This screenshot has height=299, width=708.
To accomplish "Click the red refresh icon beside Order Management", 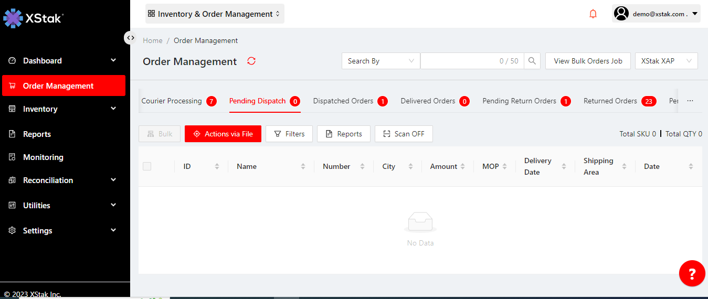I will pyautogui.click(x=251, y=61).
